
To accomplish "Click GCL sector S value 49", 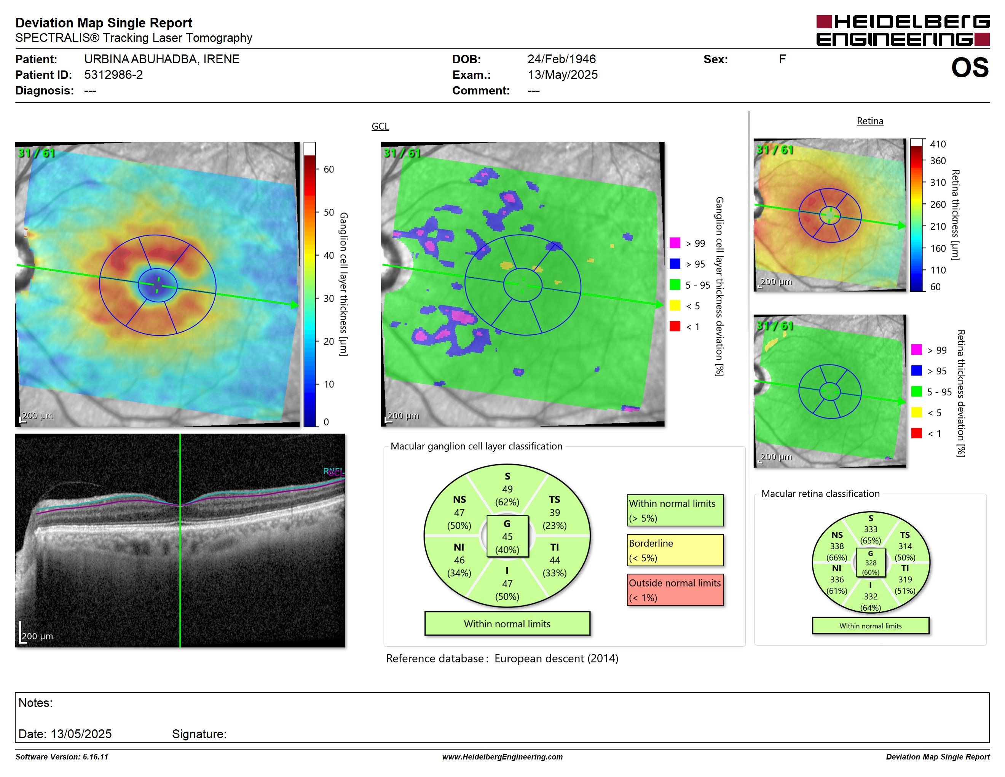I will pyautogui.click(x=507, y=489).
